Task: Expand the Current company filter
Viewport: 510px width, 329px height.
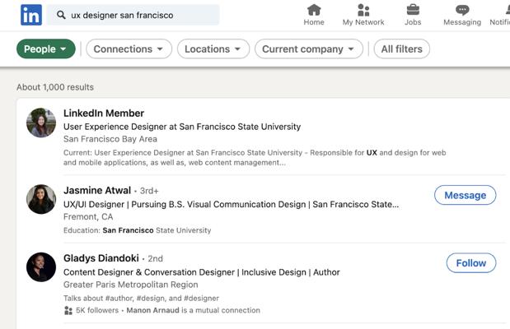Action: [x=309, y=49]
